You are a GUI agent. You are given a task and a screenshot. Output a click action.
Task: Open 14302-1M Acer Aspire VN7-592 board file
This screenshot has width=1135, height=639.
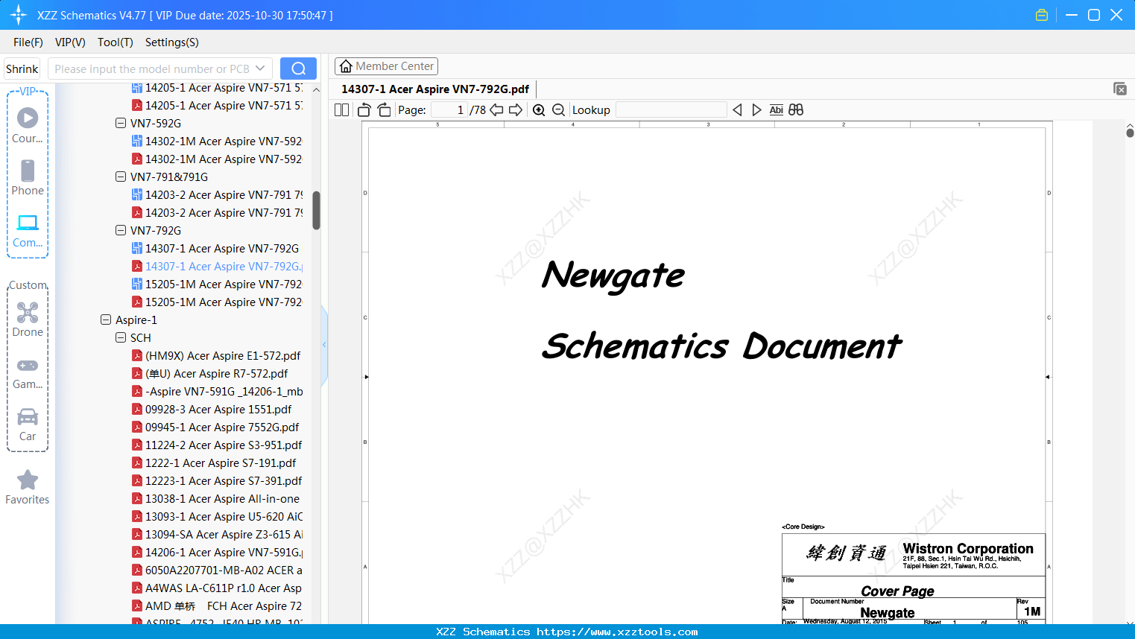217,141
